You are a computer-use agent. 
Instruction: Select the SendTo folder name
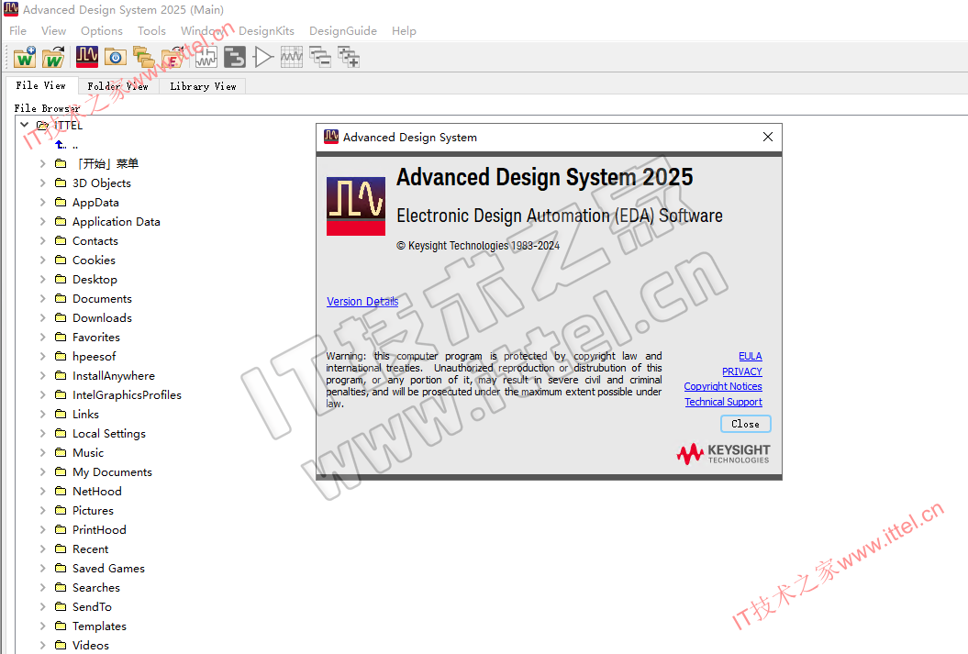point(92,606)
